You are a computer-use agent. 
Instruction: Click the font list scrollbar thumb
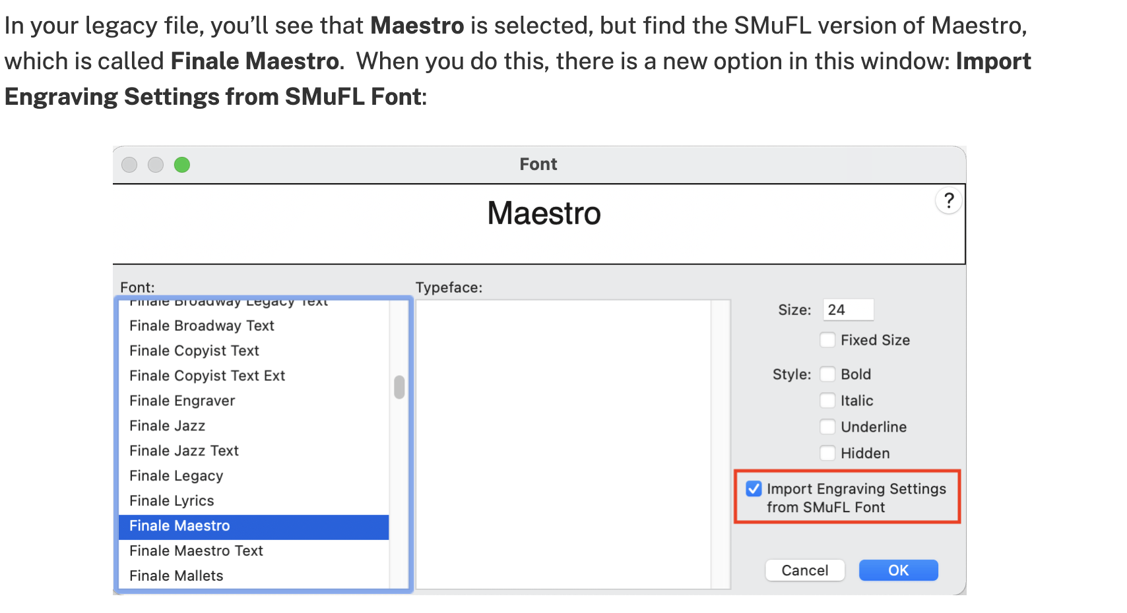pyautogui.click(x=399, y=387)
